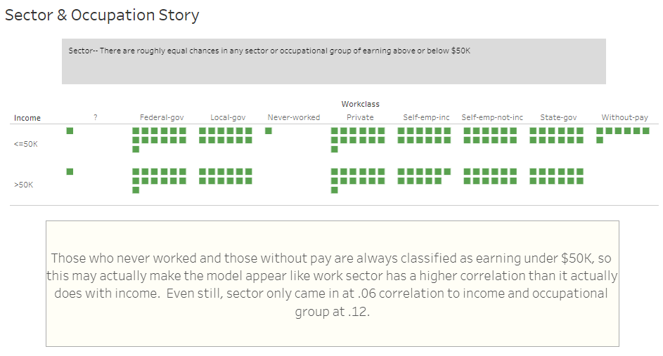
Task: Click the description text box about never worked
Action: (332, 284)
